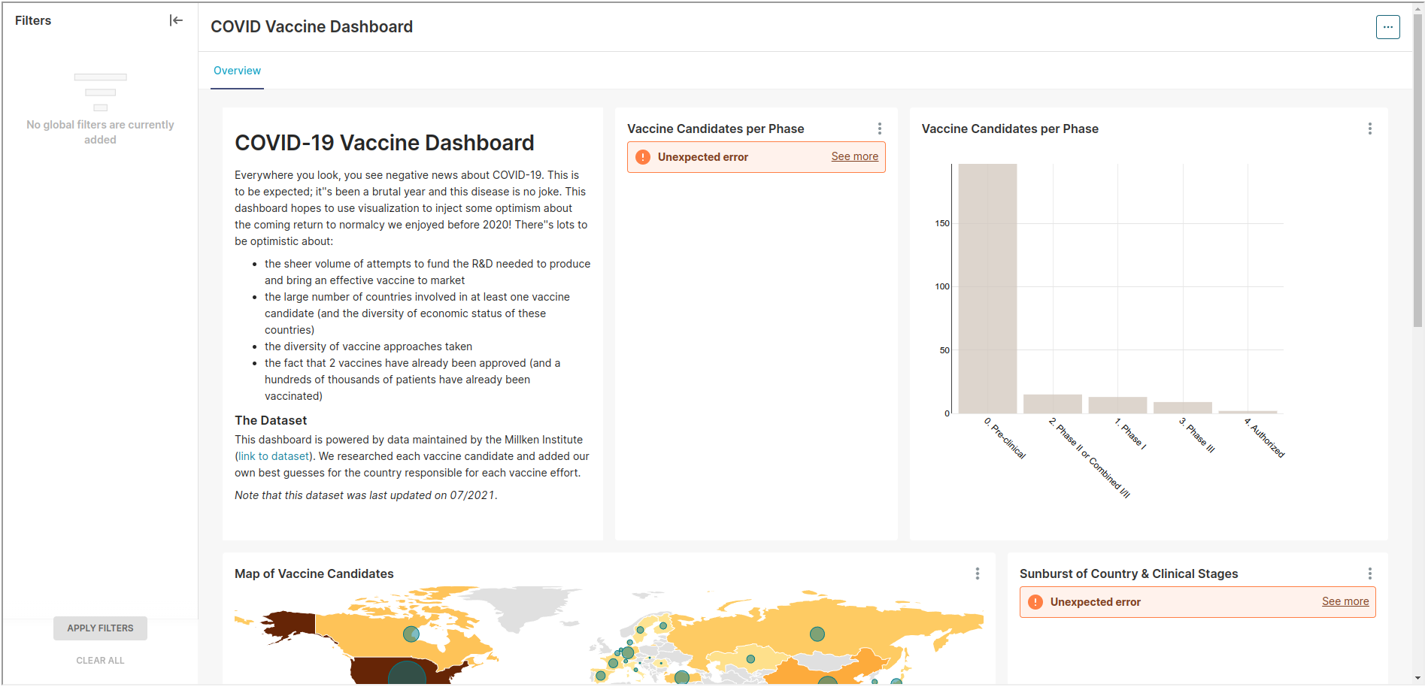Open the link to dataset
The image size is (1425, 687).
point(274,456)
